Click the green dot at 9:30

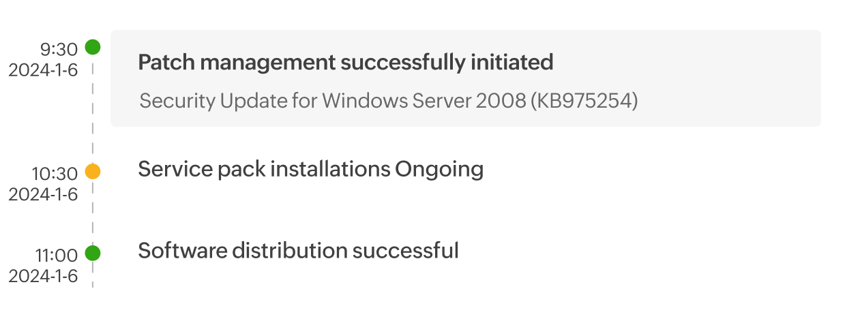coord(93,48)
